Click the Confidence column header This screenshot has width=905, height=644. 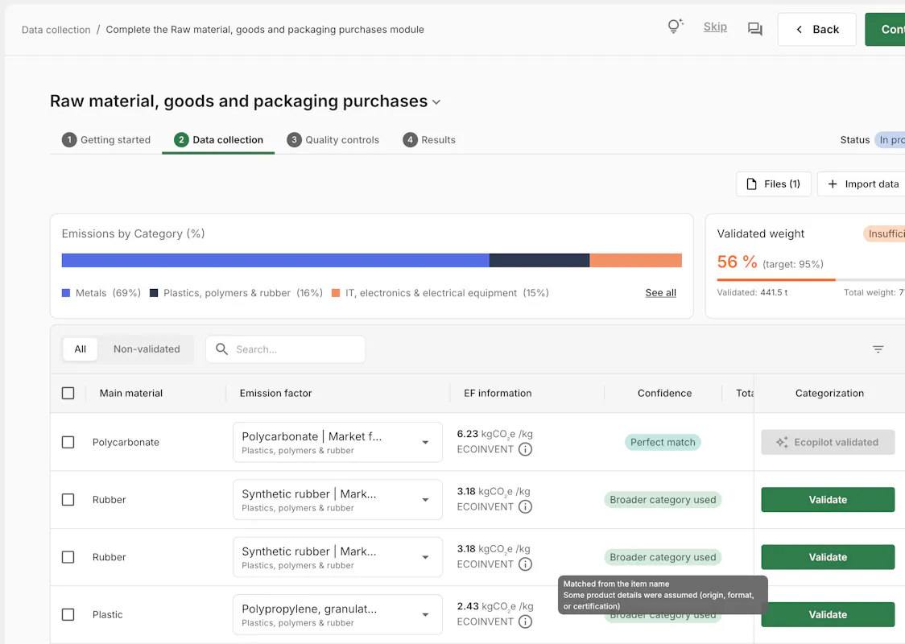[x=664, y=393]
